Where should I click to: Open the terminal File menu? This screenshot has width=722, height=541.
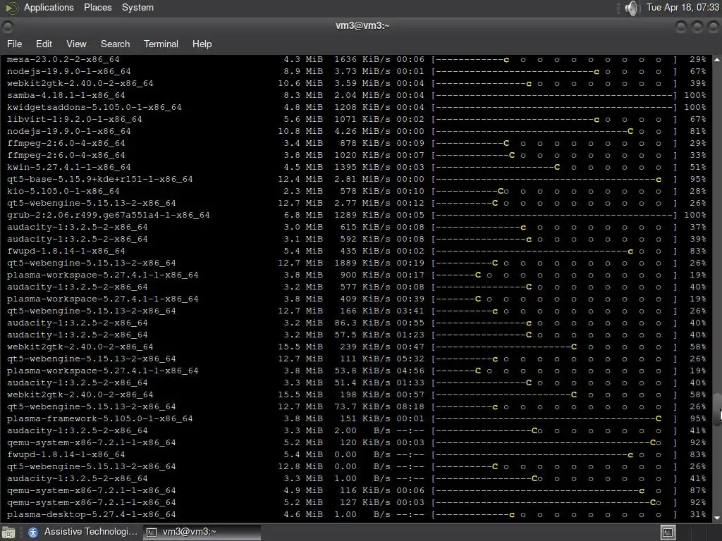point(14,44)
